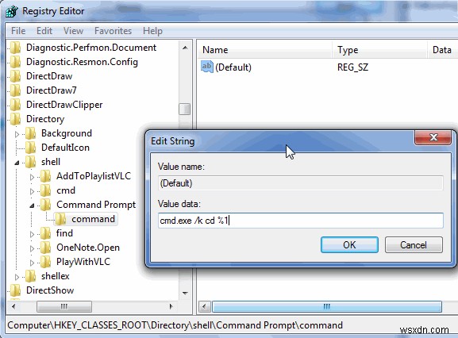Select the DirectDrawClipper key label
The height and width of the screenshot is (338, 458).
coord(64,105)
